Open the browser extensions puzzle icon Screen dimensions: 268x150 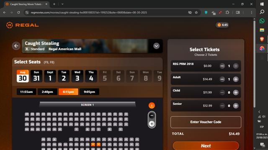pos(227,12)
